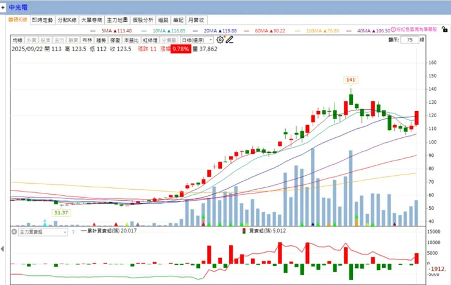This screenshot has height=285, width=451.
Task: Toggle the 均線 overlay button
Action: tap(18, 40)
